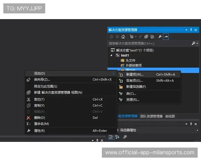
Task: Click the show all files icon
Action: point(152,37)
